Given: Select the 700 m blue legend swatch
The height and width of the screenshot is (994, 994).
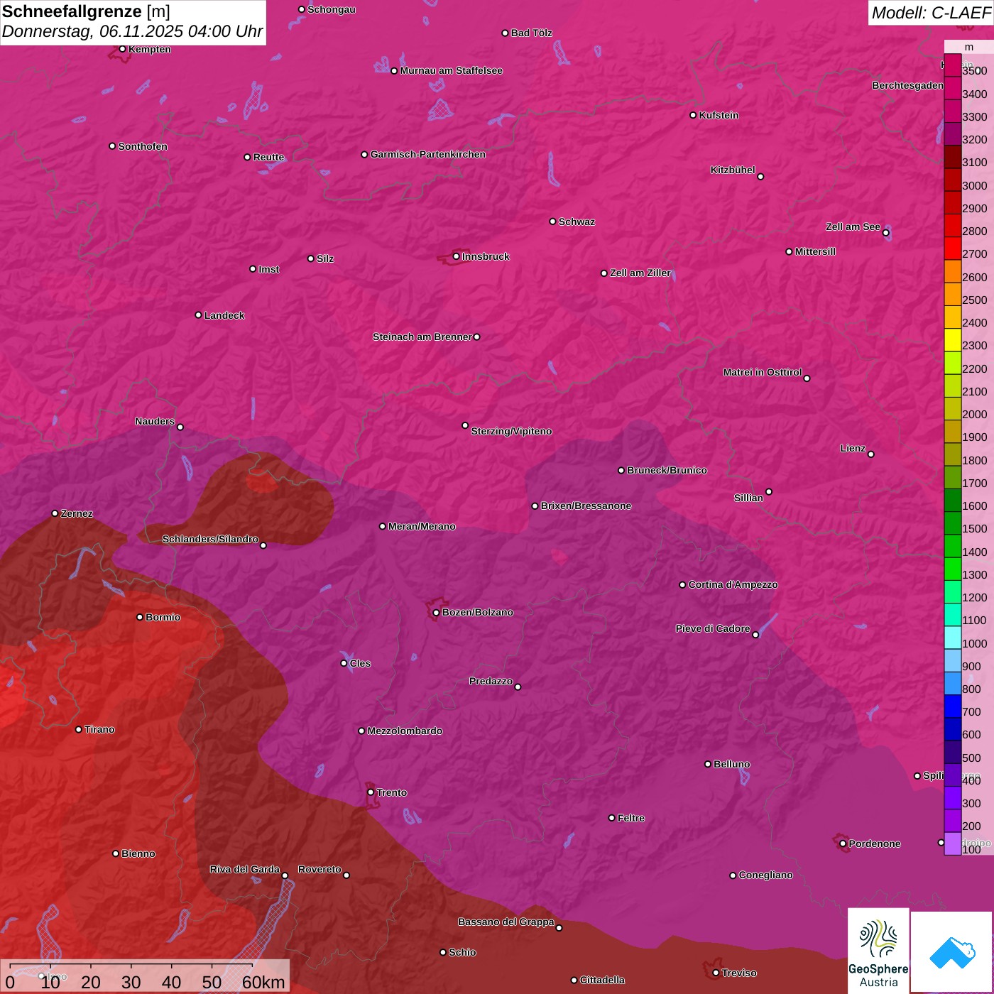Looking at the screenshot, I should 952,706.
